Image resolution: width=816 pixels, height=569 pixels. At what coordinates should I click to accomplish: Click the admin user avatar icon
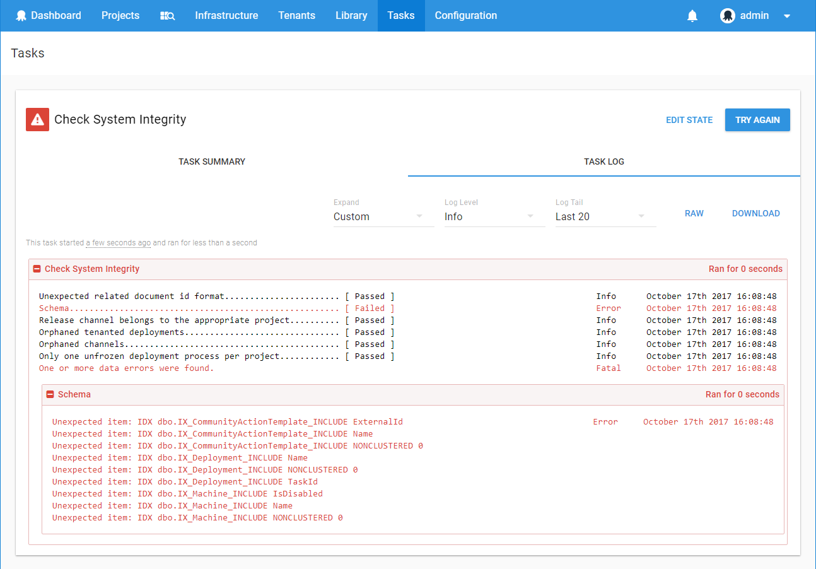tap(728, 16)
